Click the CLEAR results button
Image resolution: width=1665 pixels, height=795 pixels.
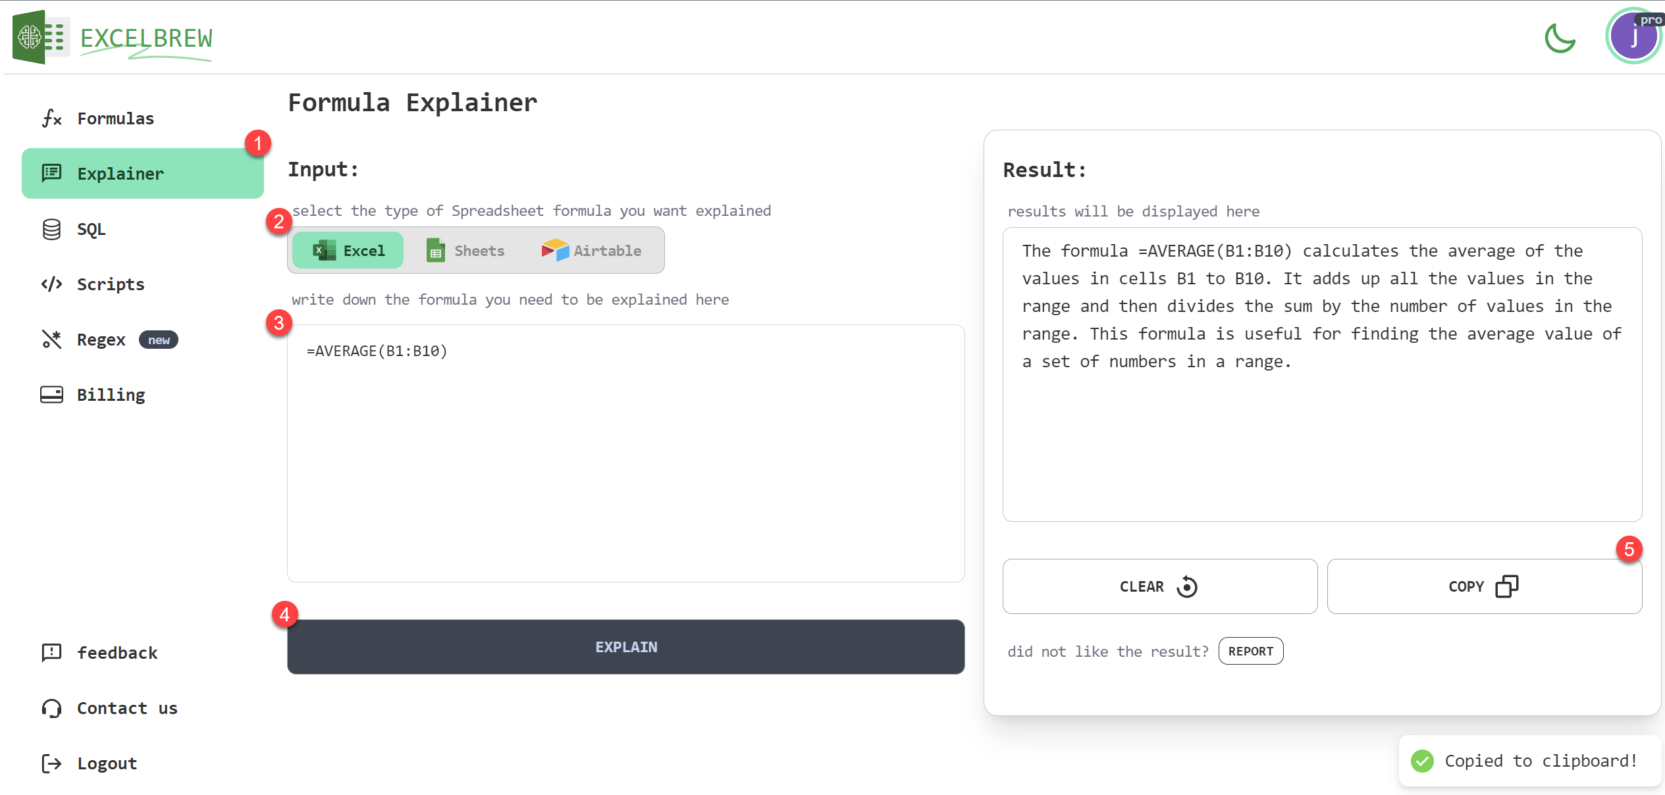click(1157, 586)
